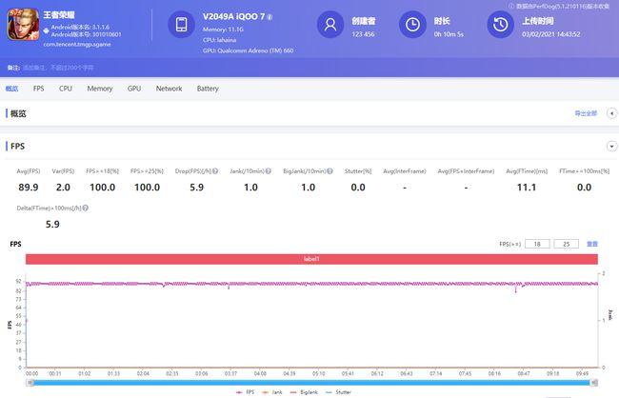Go to the Battery tab
Image resolution: width=619 pixels, height=398 pixels.
(x=208, y=89)
